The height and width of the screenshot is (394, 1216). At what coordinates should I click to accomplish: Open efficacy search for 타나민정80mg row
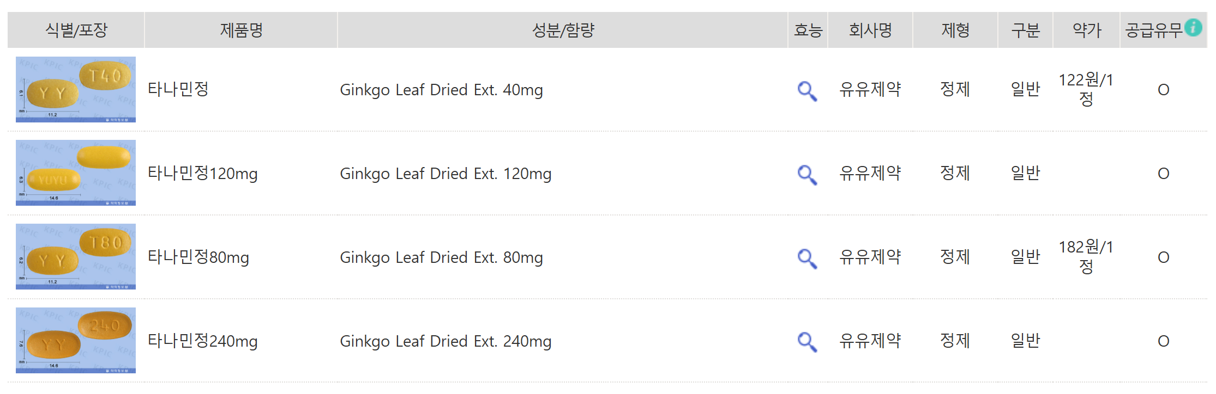[x=806, y=257]
